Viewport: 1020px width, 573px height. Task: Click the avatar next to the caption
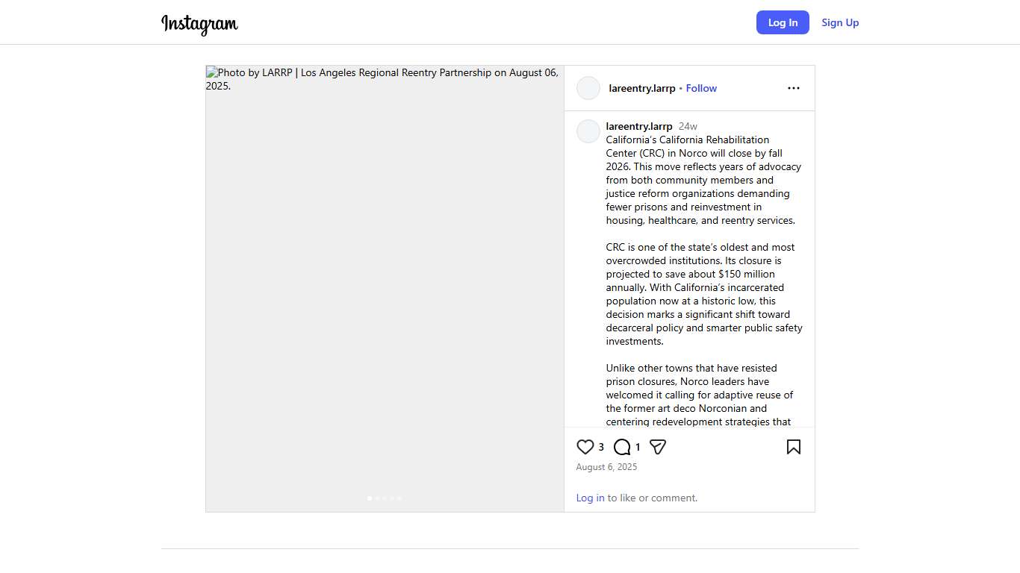[x=588, y=131]
